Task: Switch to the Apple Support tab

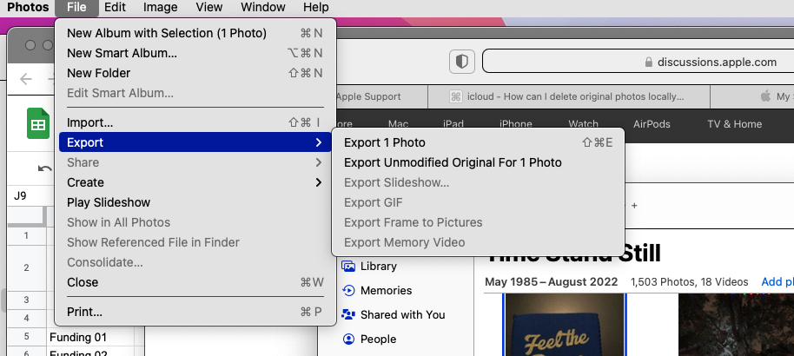Action: (368, 96)
